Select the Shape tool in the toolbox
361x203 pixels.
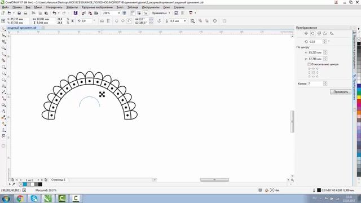click(x=3, y=35)
